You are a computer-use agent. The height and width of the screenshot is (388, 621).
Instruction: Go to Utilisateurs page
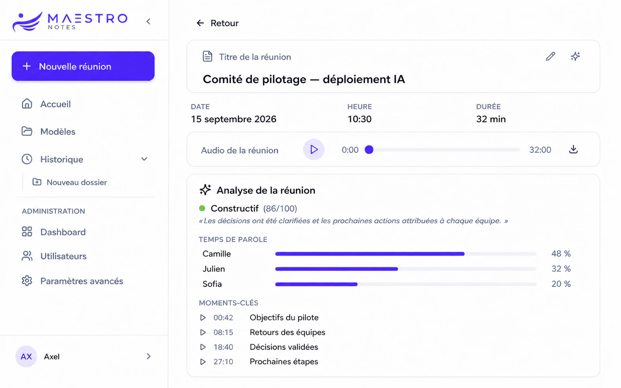pyautogui.click(x=54, y=256)
